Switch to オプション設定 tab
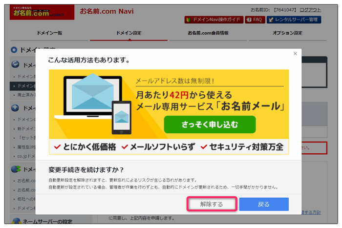This screenshot has height=228, width=342. coord(287,33)
